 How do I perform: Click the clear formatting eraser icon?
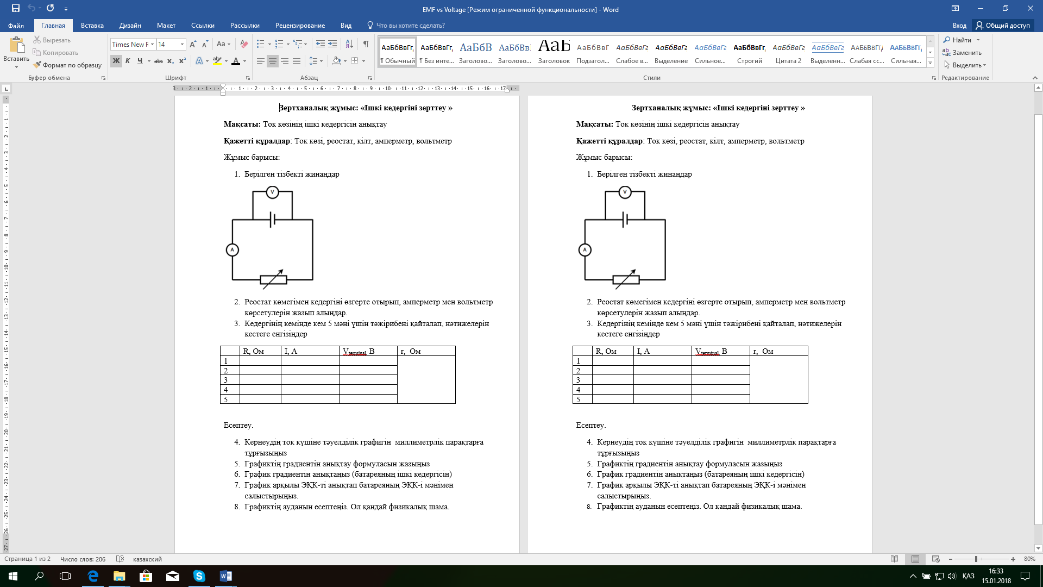click(x=244, y=44)
